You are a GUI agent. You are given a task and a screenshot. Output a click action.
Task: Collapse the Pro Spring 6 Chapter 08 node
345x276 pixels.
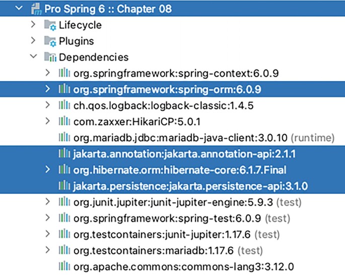point(19,9)
